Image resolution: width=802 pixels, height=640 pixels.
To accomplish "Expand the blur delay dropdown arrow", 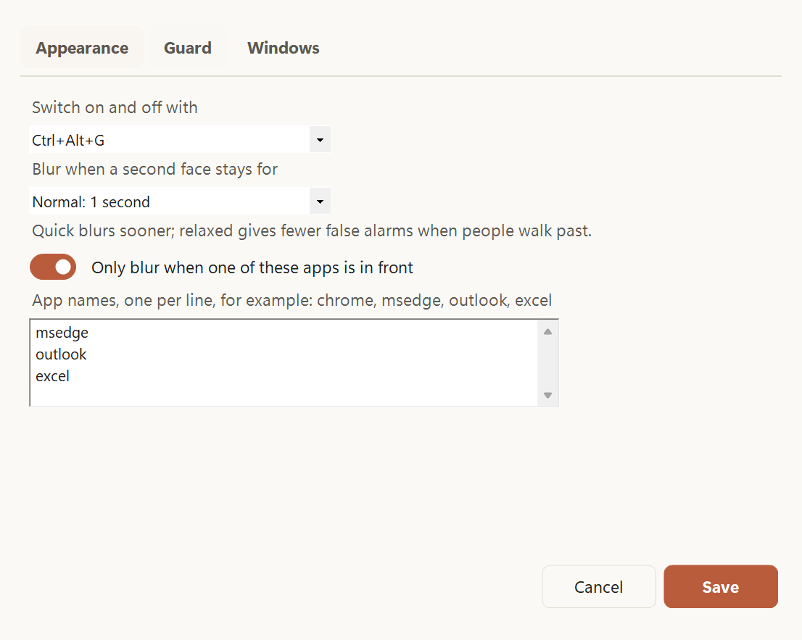I will tap(320, 201).
